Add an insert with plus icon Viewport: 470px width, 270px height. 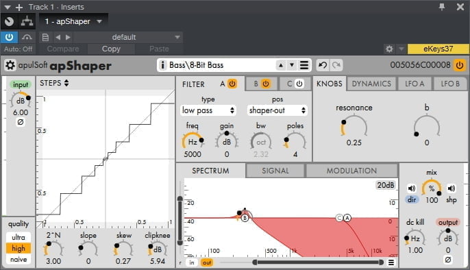(x=19, y=7)
